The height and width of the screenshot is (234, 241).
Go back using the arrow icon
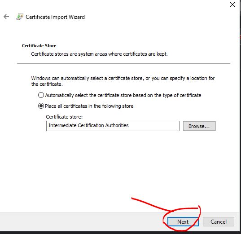(x=6, y=17)
